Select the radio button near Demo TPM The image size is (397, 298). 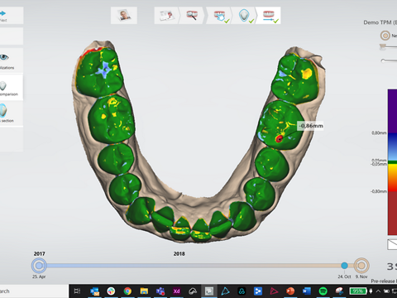(x=385, y=36)
